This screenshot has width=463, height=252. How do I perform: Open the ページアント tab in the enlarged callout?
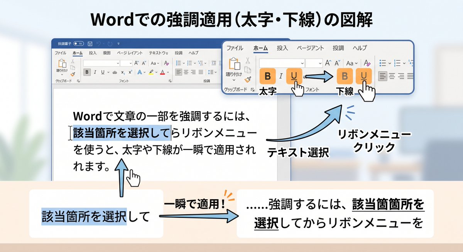click(x=310, y=48)
